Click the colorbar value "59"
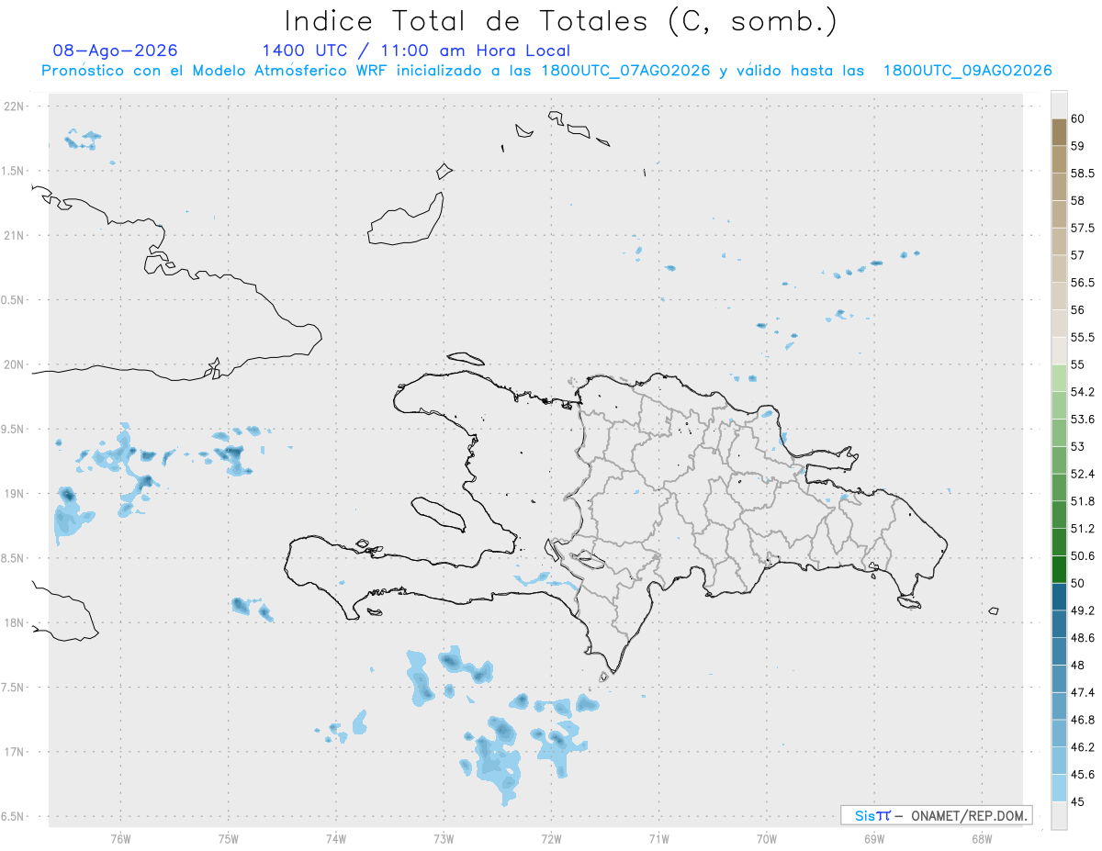 coord(1078,146)
